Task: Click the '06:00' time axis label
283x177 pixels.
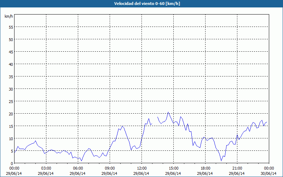Action: click(x=78, y=169)
